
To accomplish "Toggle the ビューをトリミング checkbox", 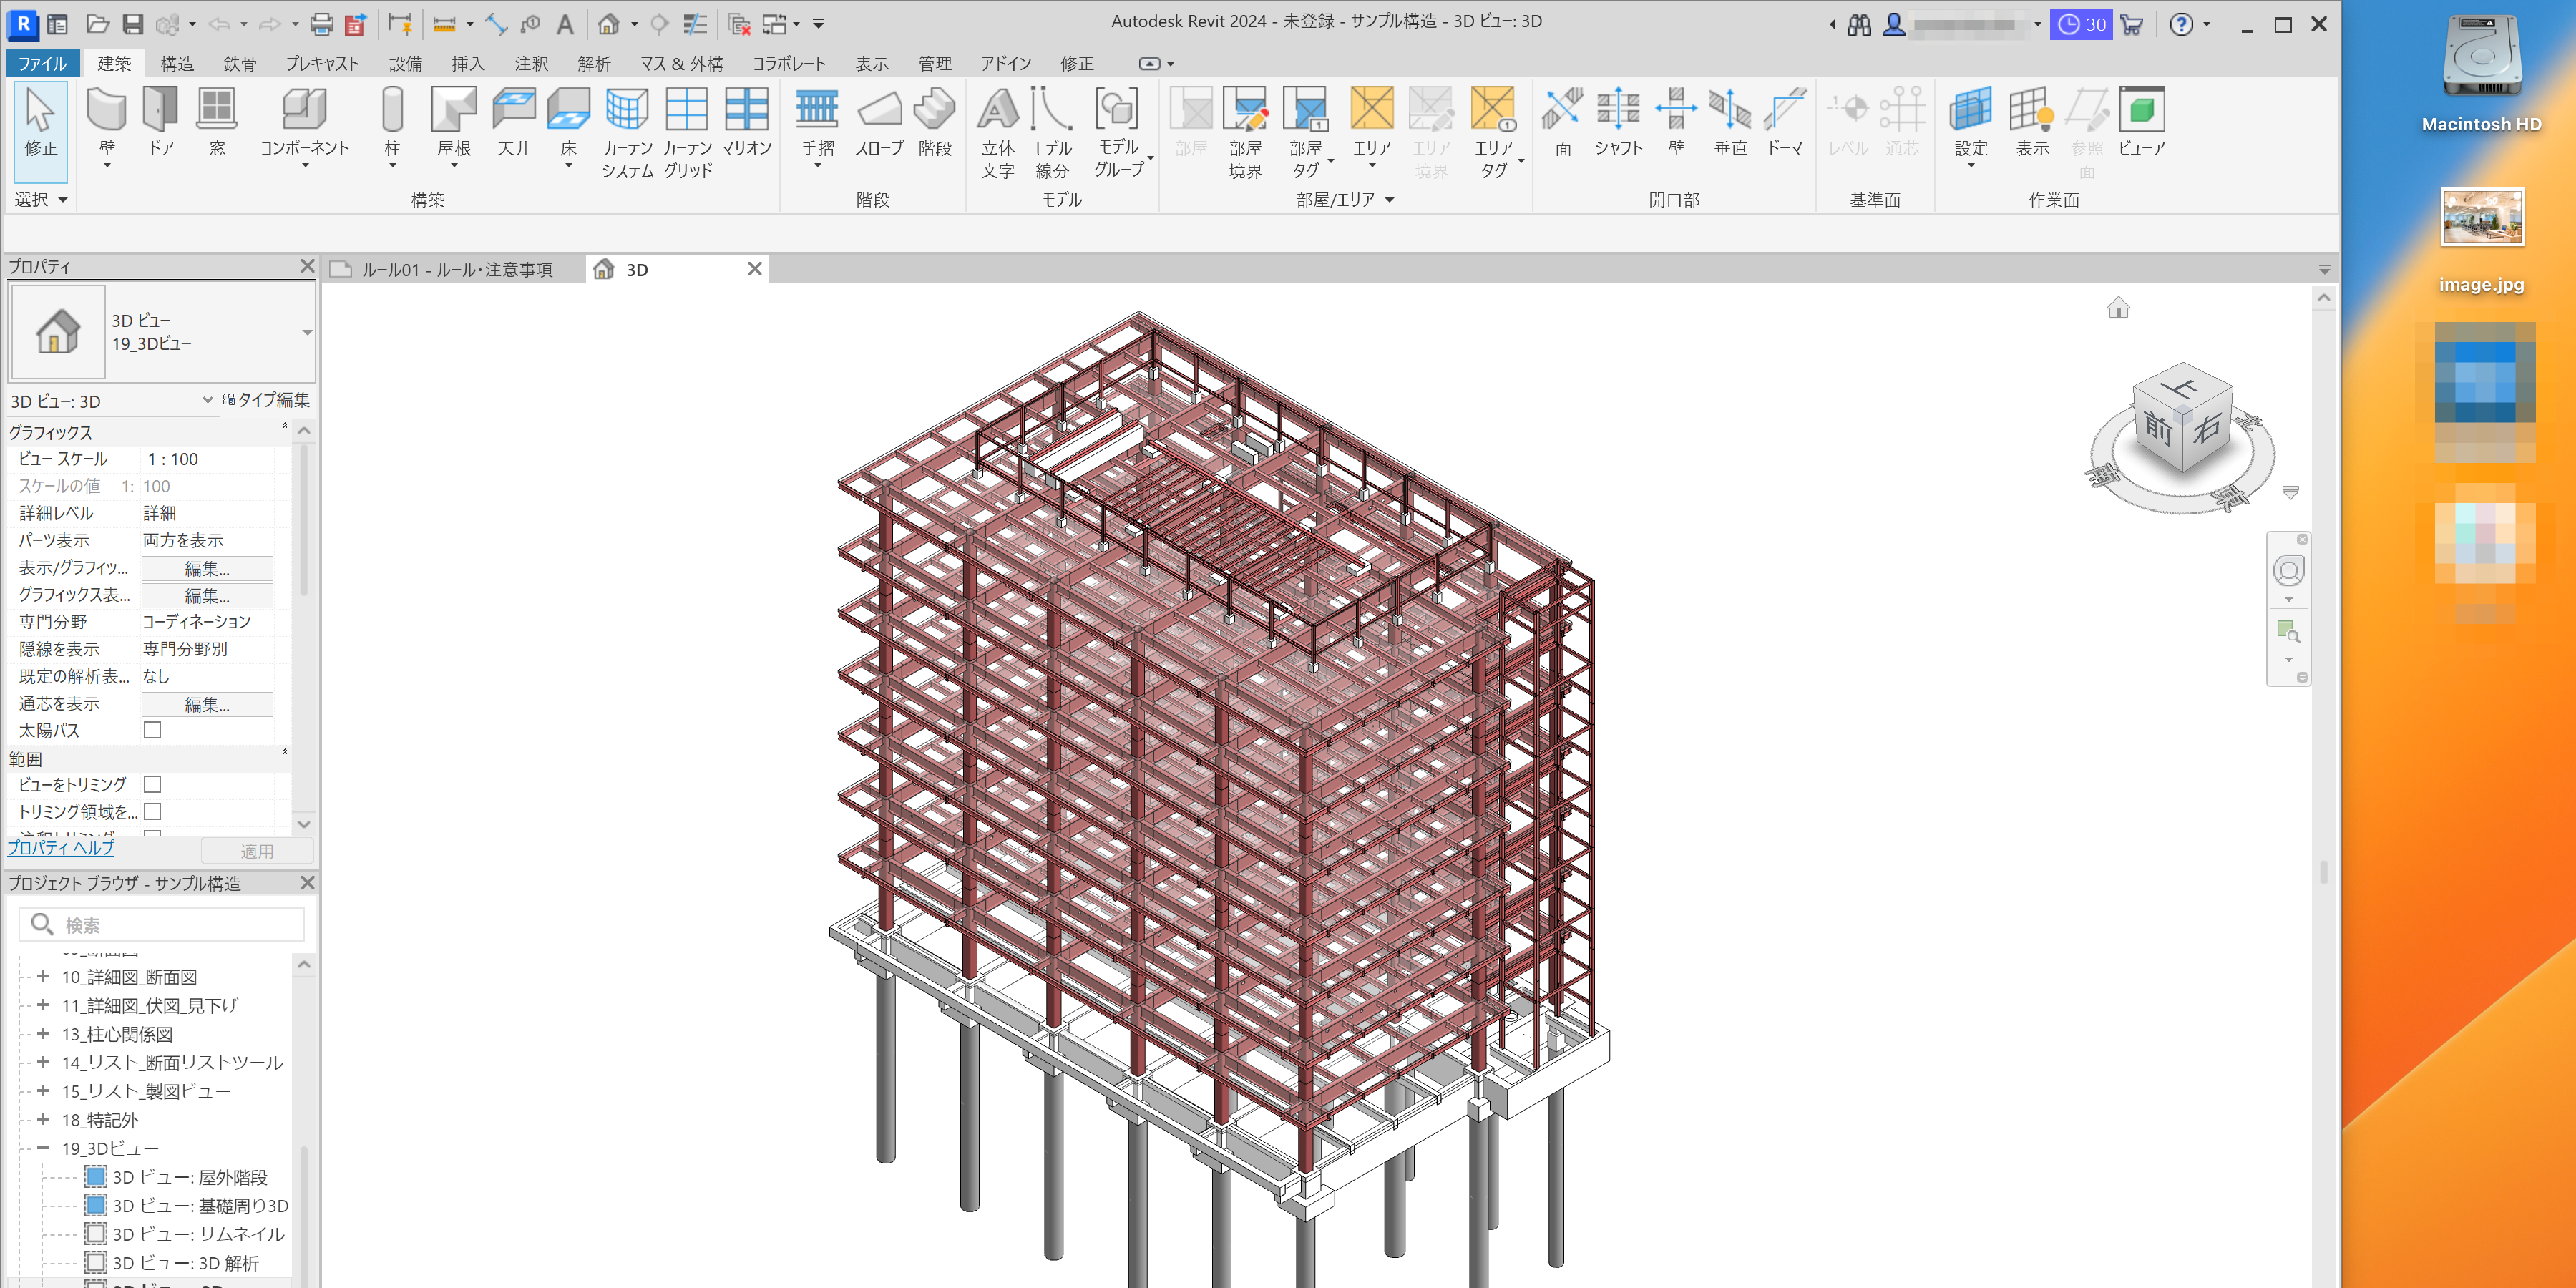I will (152, 784).
